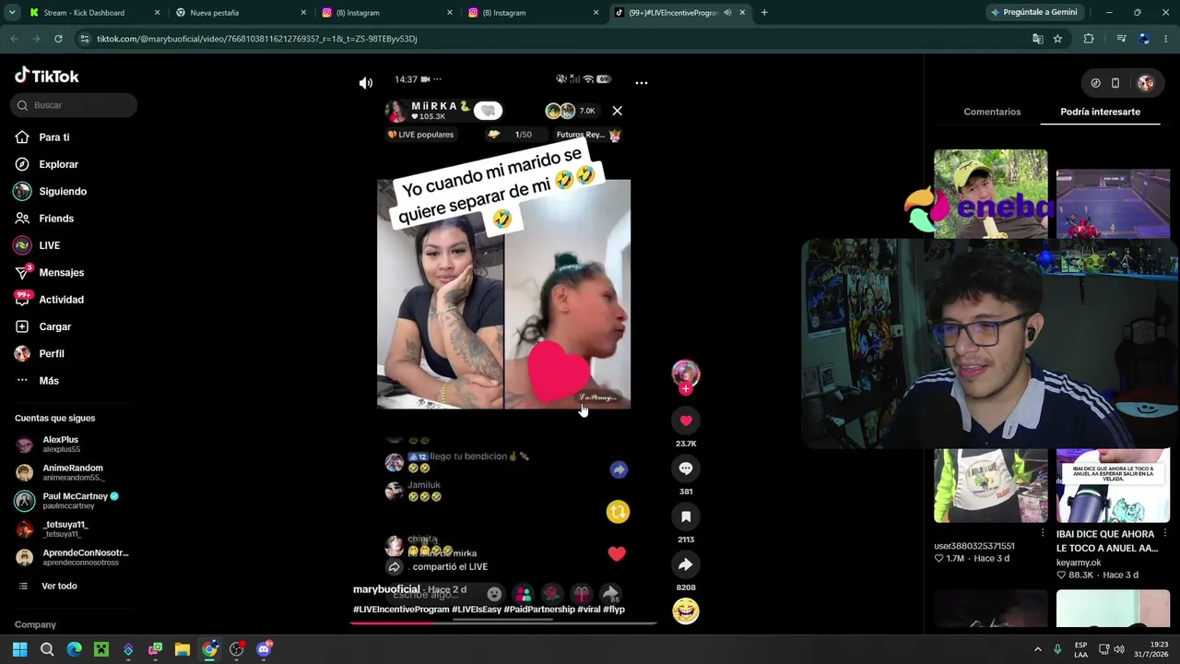1180x664 pixels.
Task: Open the #LIVEIncentiveProgram hashtag
Action: click(x=401, y=610)
